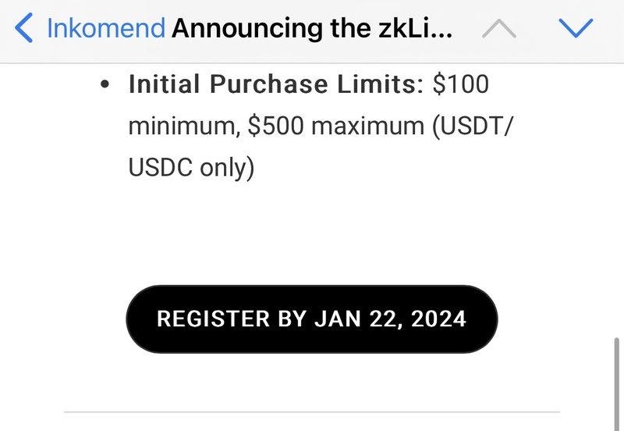The image size is (624, 431).
Task: Tap the 'USDC only)' line of text
Action: click(191, 169)
